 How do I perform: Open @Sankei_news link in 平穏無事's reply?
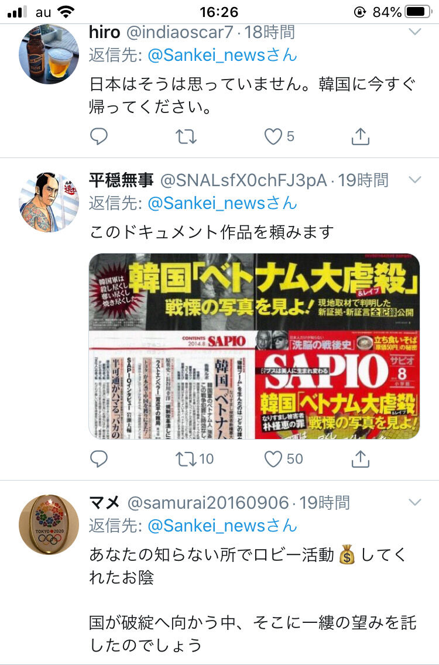click(222, 203)
